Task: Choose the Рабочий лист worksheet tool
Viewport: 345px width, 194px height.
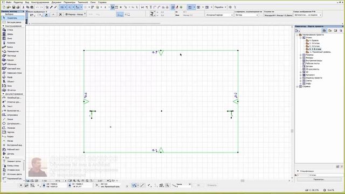Action: pos(13,149)
